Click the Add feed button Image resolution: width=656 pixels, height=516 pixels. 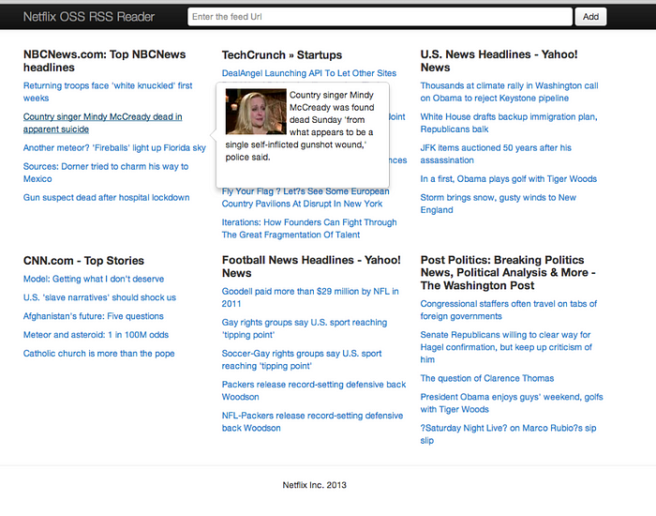coord(590,17)
